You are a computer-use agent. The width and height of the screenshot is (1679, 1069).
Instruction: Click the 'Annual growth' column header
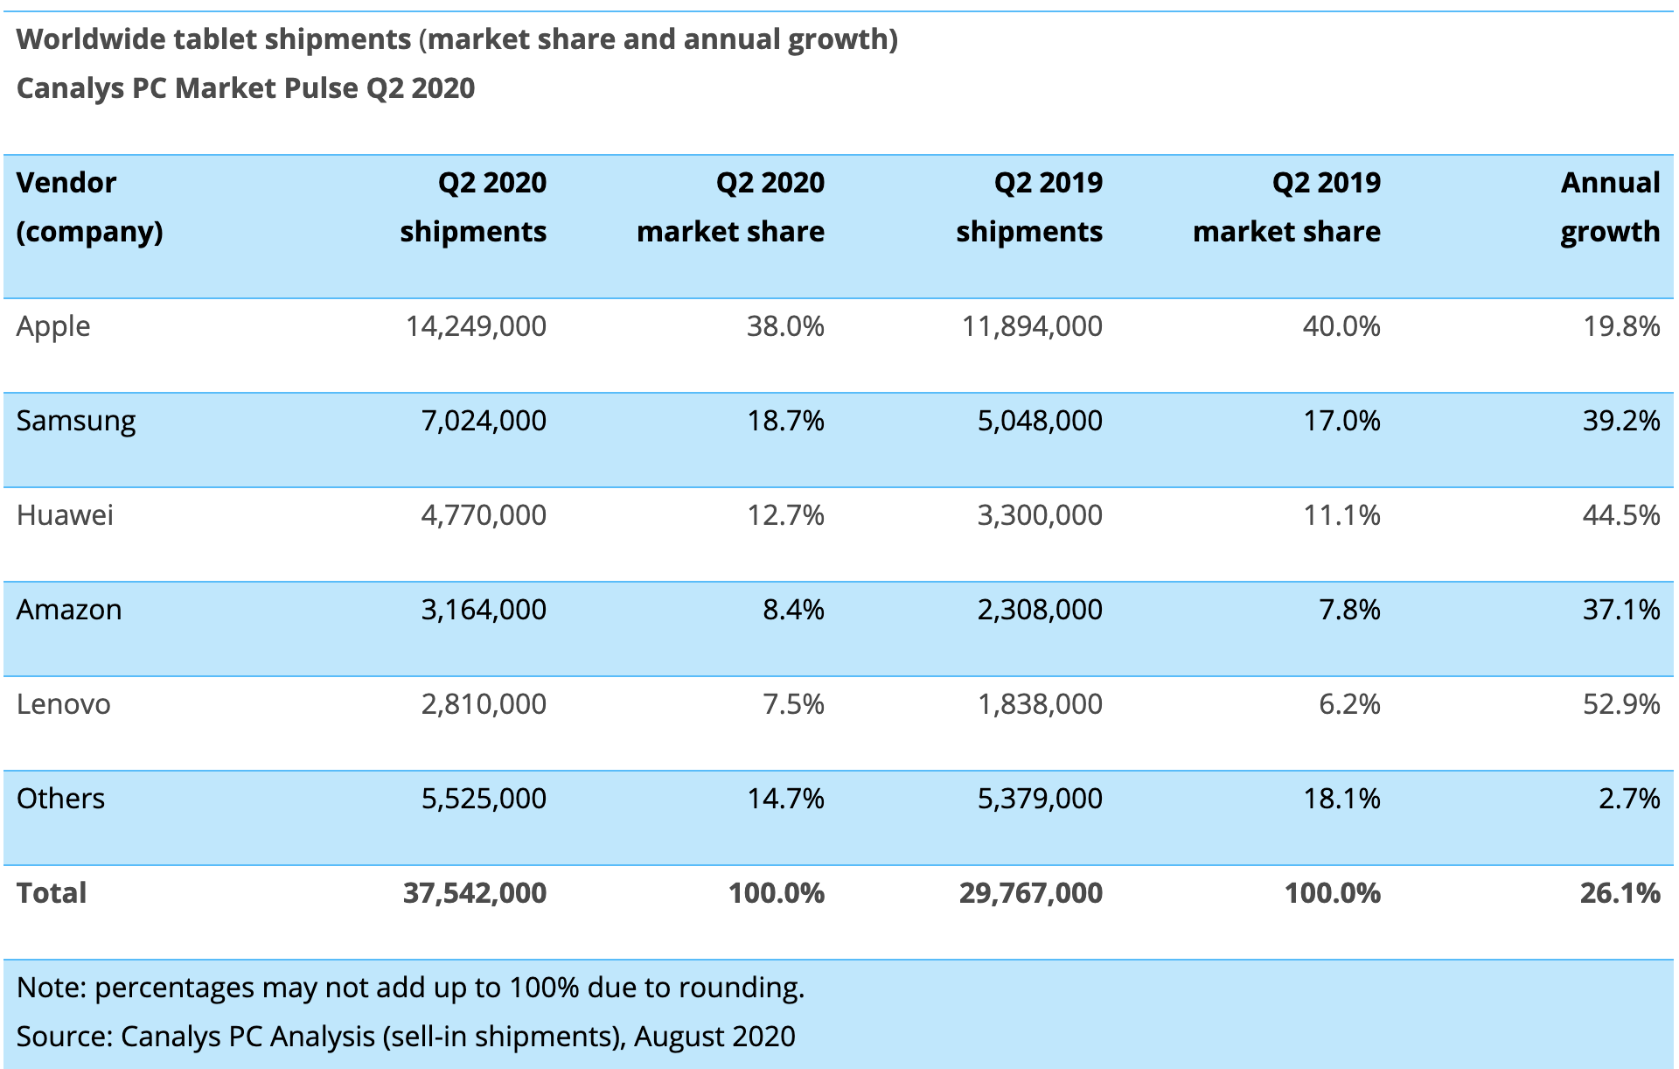point(1610,207)
